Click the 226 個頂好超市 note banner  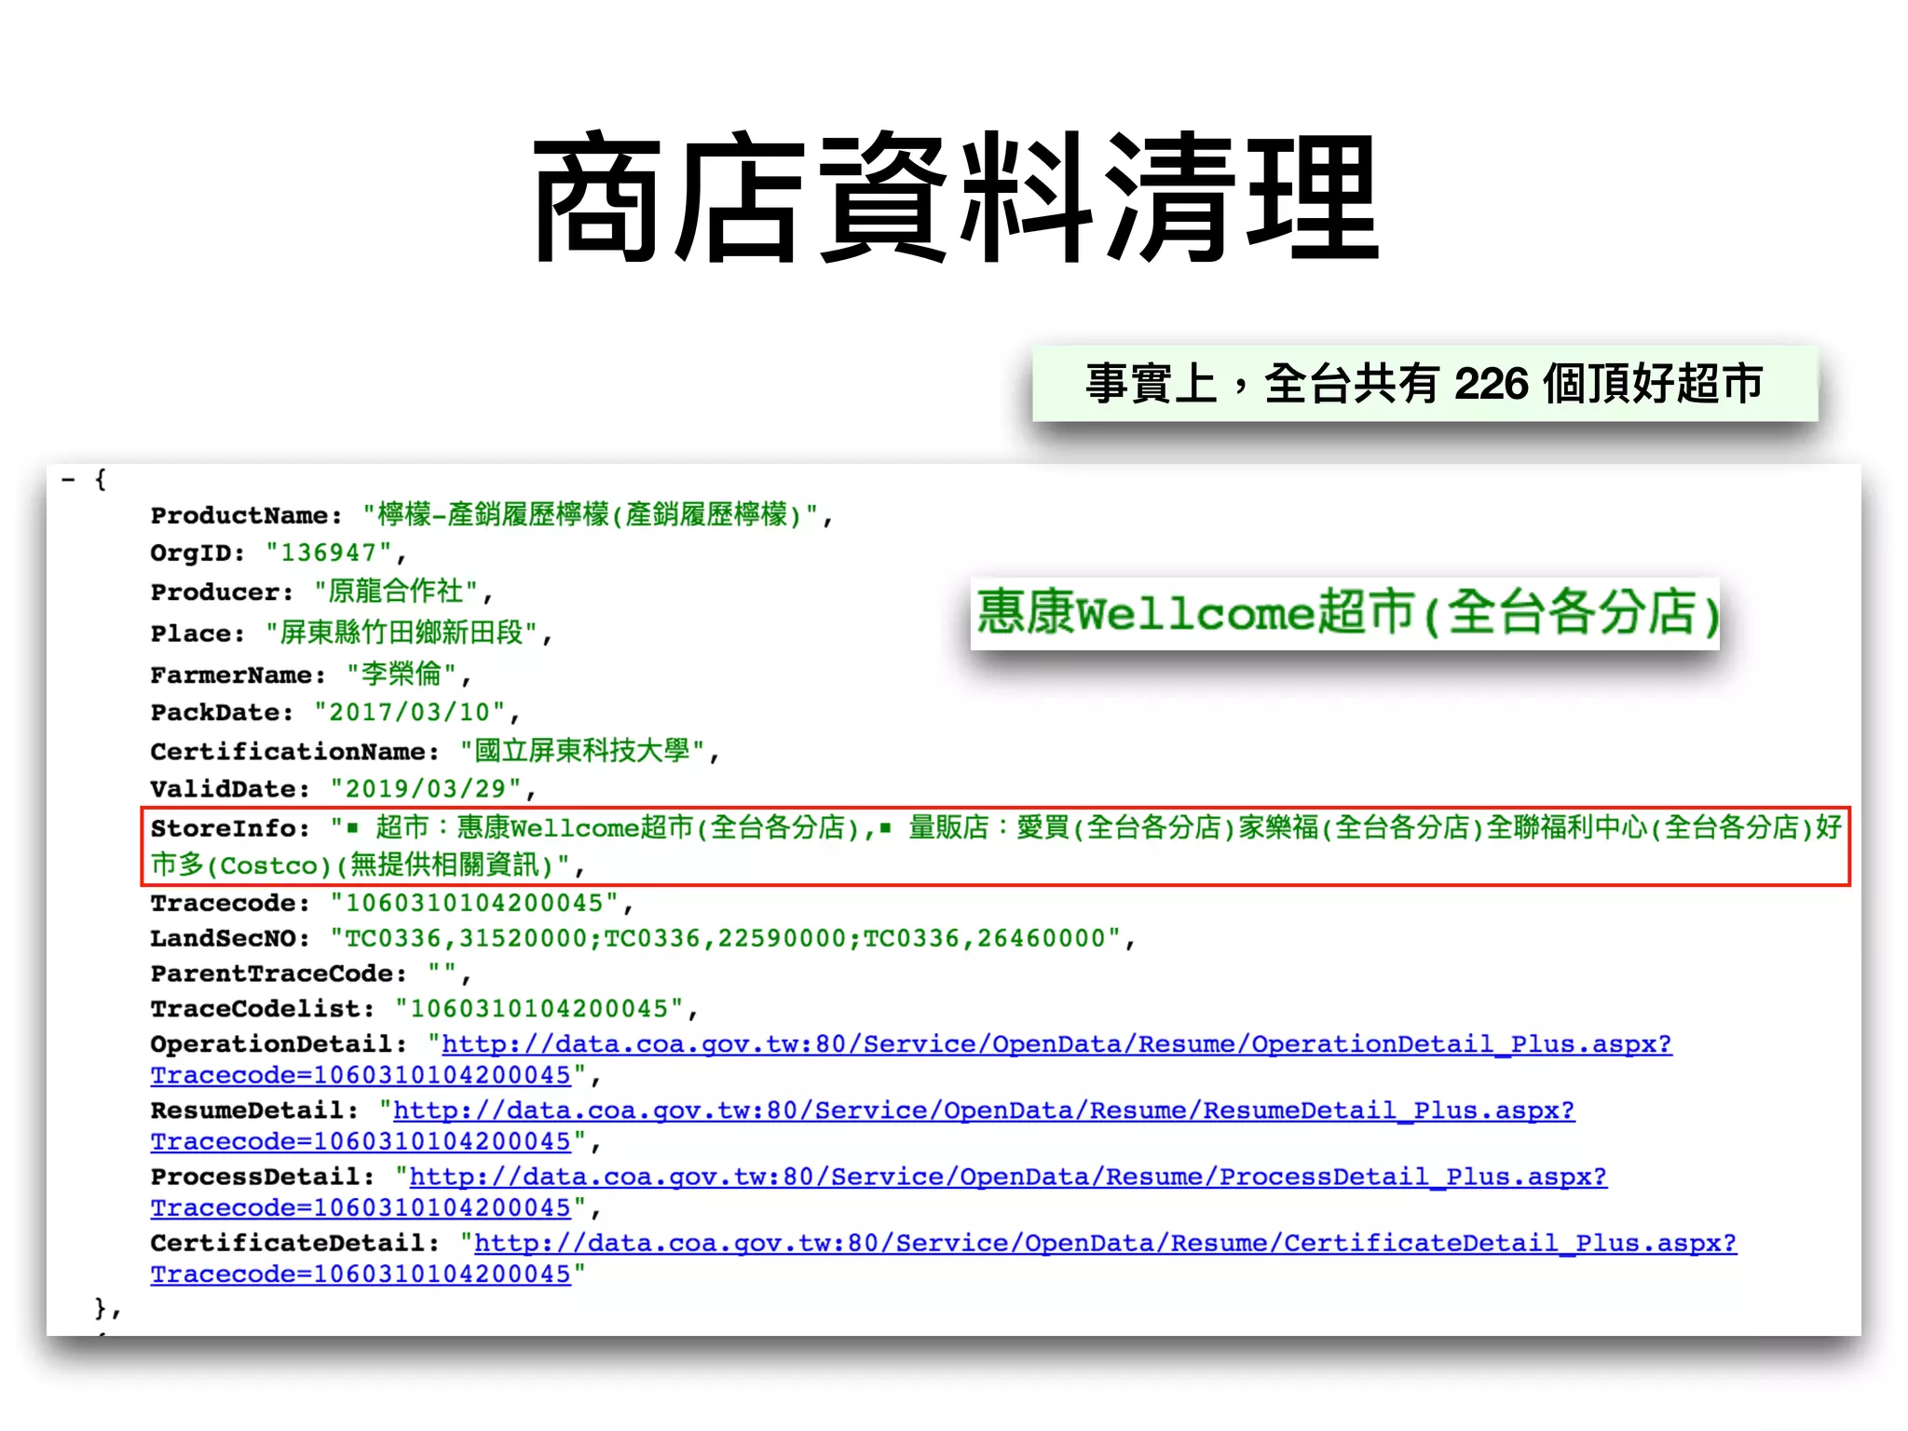(x=1424, y=384)
